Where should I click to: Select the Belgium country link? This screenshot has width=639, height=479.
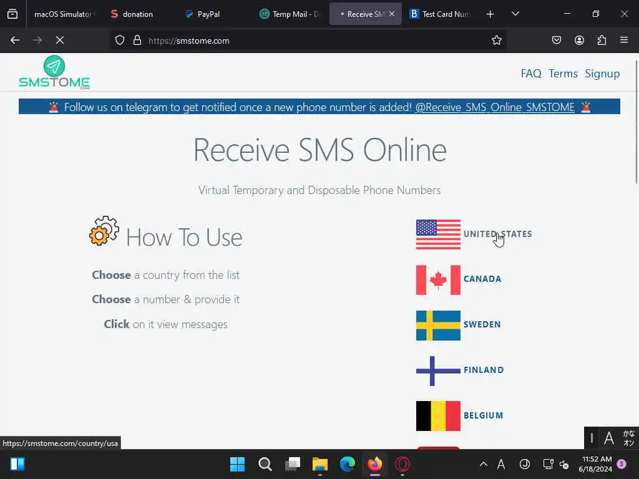tap(483, 415)
